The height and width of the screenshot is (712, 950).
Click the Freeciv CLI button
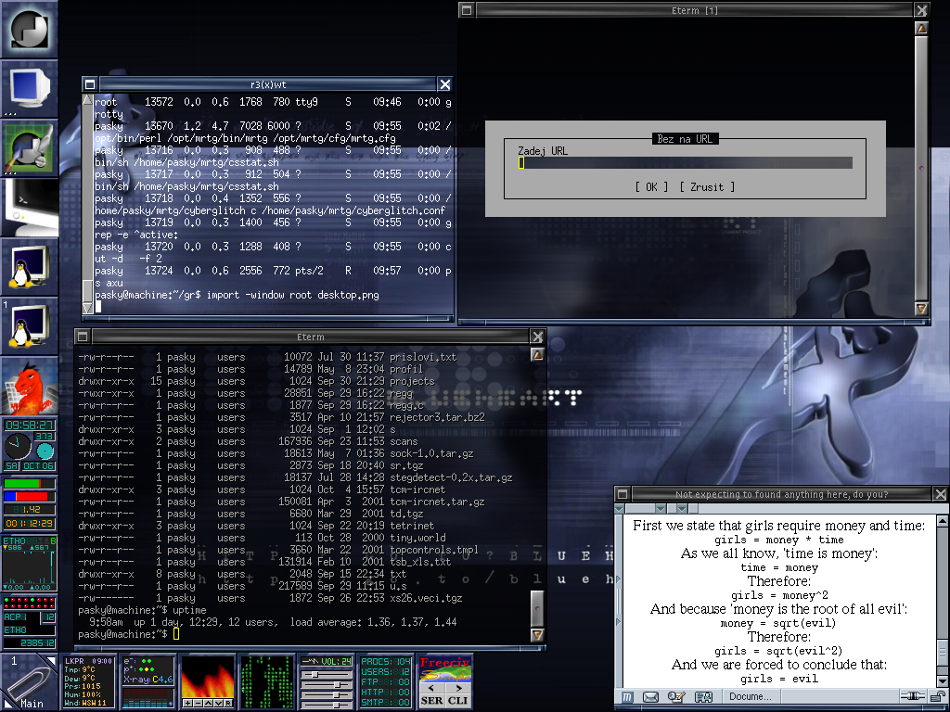tap(458, 701)
